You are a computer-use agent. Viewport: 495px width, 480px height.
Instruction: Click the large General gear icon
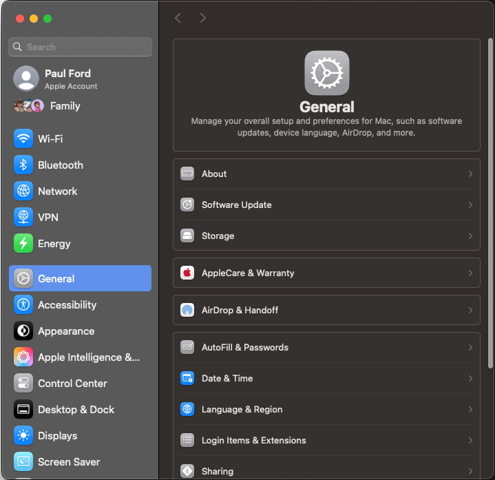click(x=327, y=73)
